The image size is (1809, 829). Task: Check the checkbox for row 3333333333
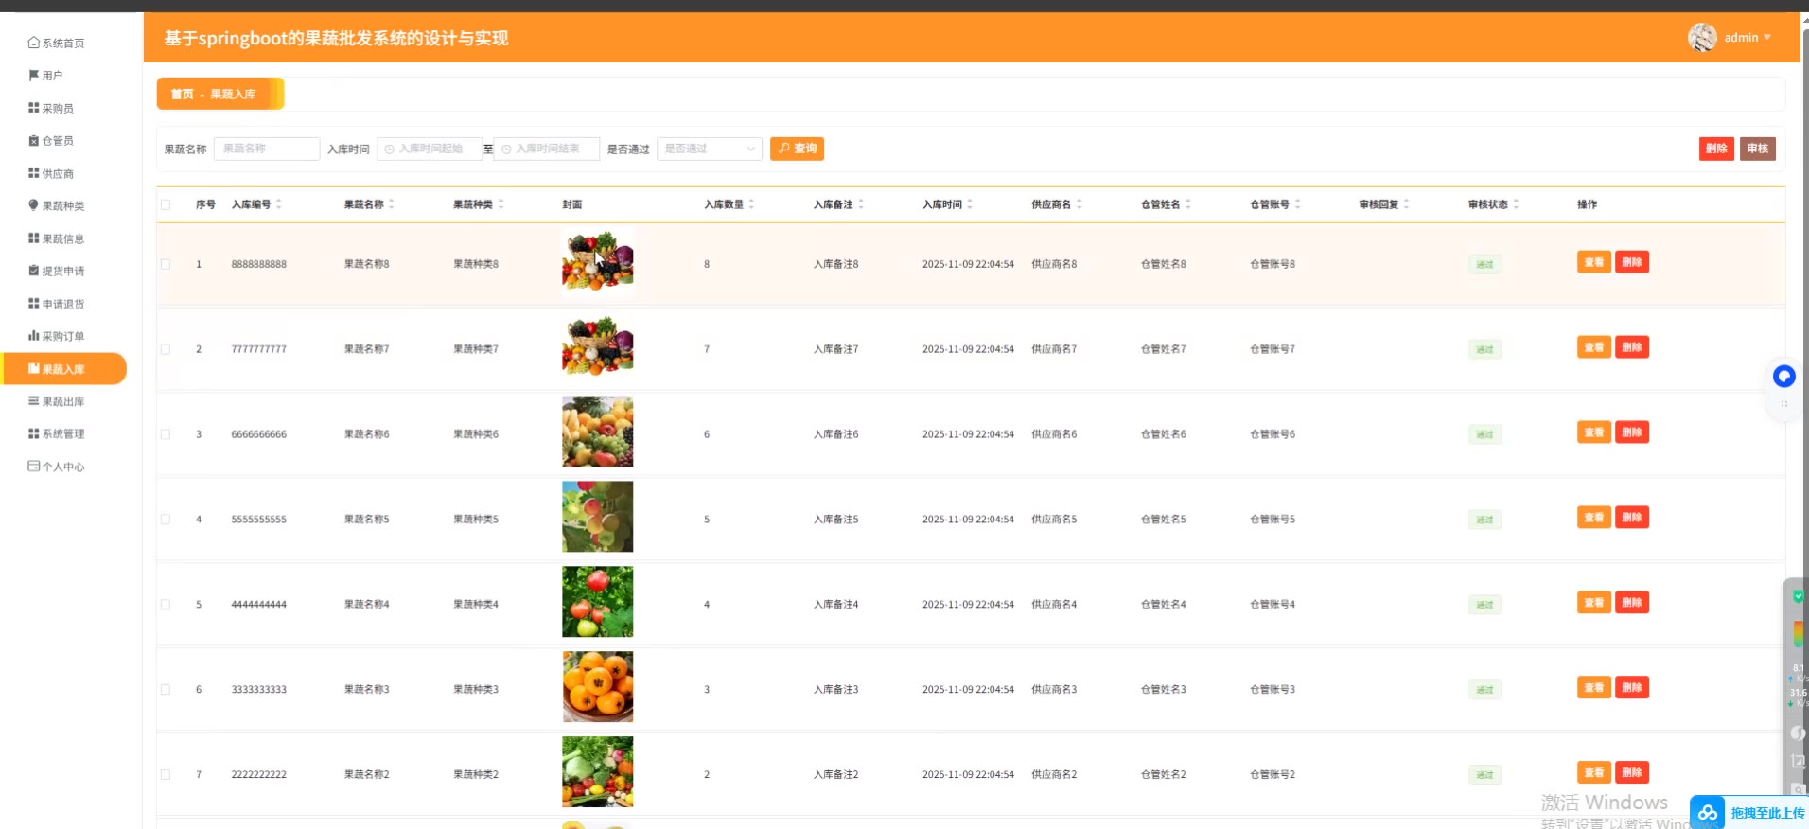(166, 690)
